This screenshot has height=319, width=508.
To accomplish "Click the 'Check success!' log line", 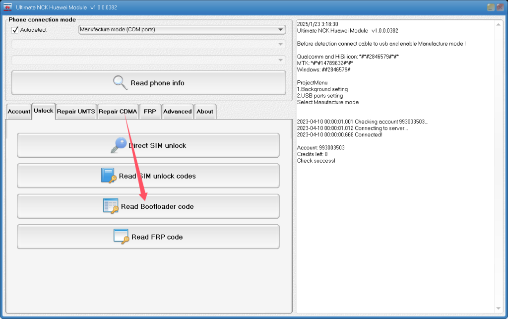I will pos(316,161).
